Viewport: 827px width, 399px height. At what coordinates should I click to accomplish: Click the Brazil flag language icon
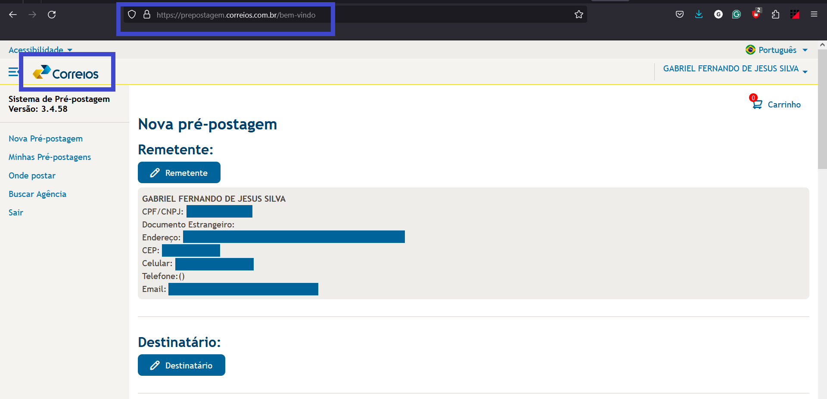(x=750, y=50)
